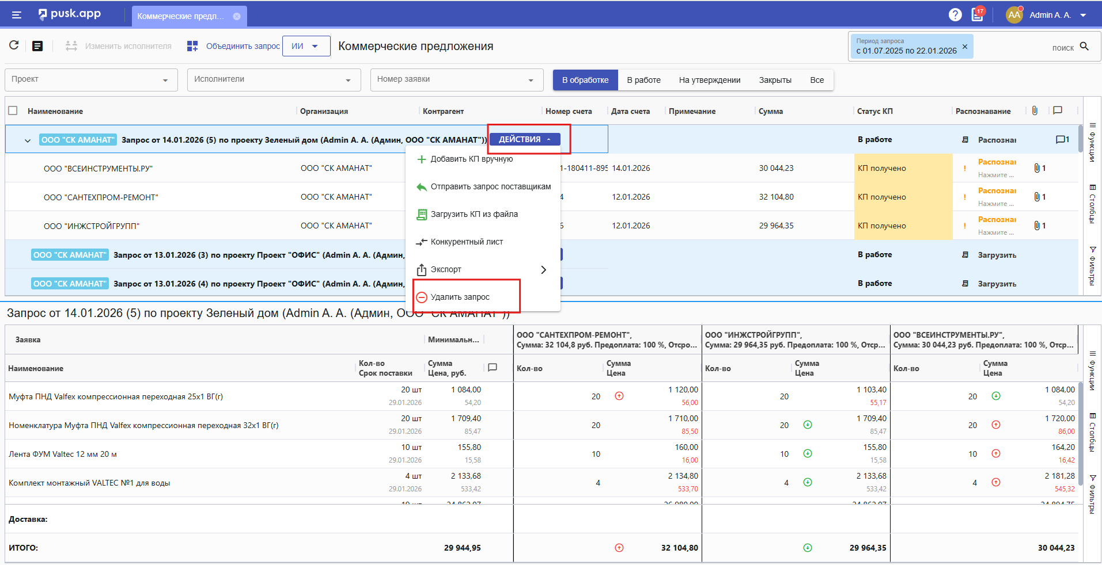
Task: Collapse the Запрос от 14.01.2026 row
Action: tap(28, 140)
